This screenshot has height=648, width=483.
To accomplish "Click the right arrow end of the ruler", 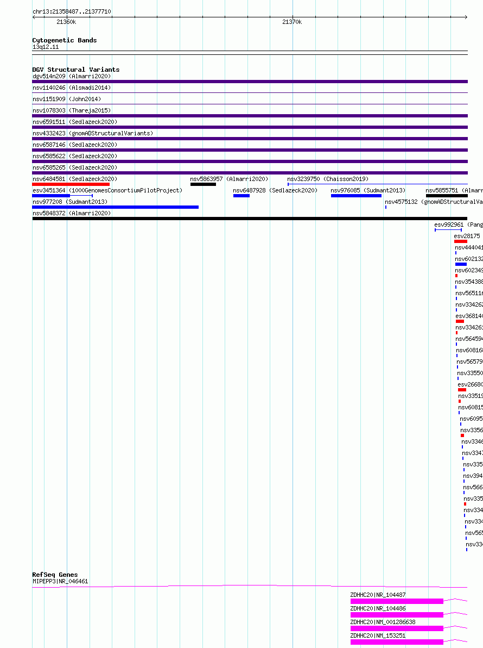I will 466,17.
